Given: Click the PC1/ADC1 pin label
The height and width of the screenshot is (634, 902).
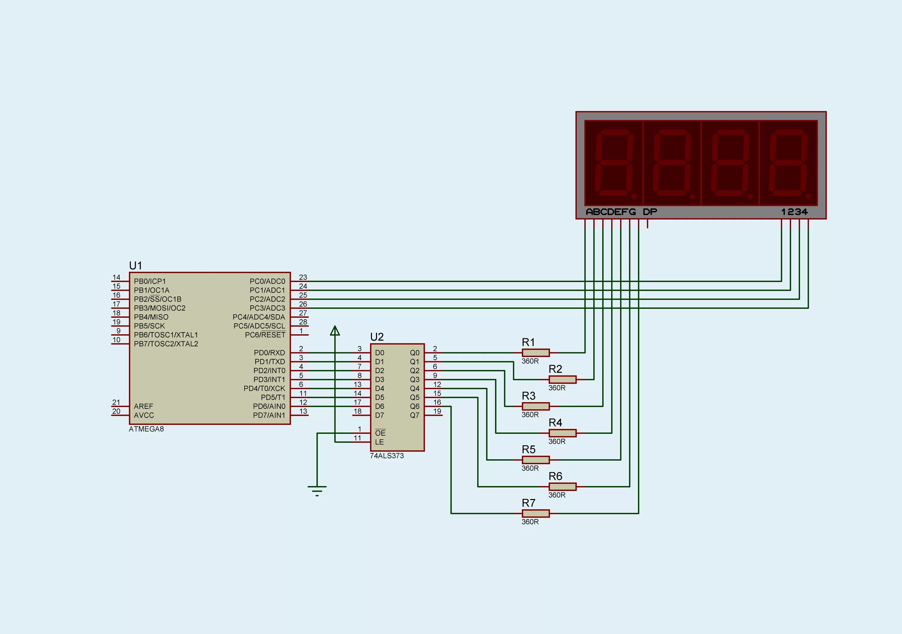Looking at the screenshot, I should [x=268, y=290].
